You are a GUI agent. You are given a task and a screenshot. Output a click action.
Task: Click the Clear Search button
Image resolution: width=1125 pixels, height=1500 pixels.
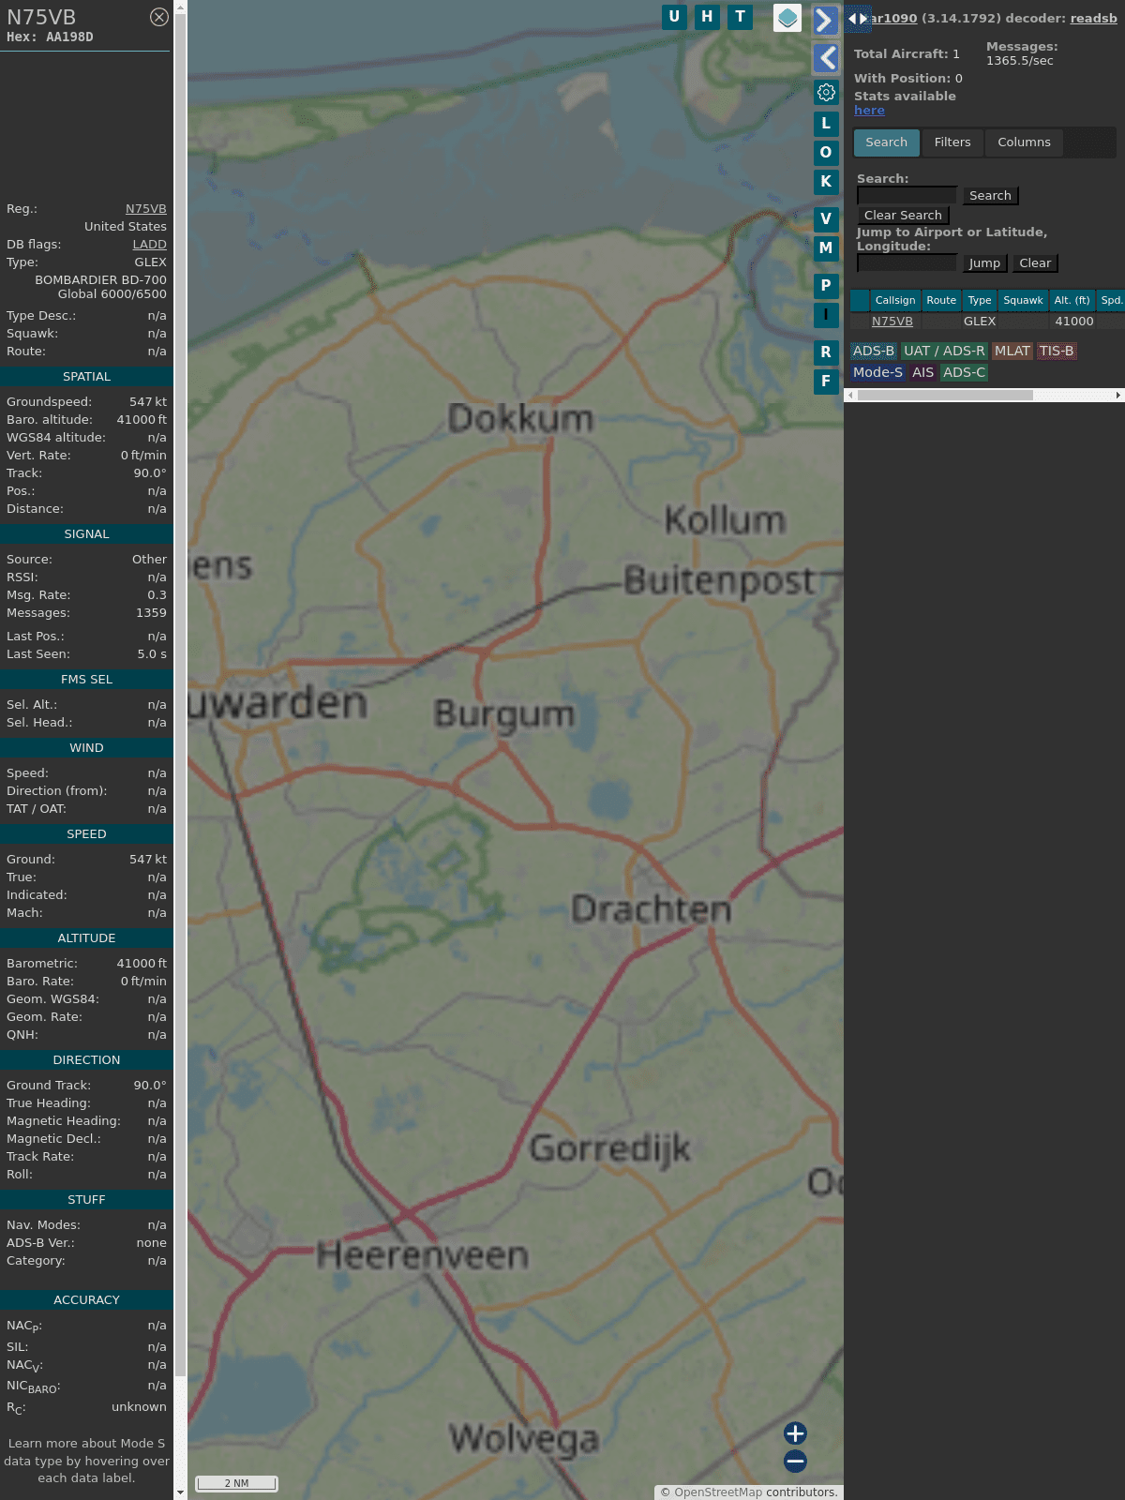903,216
